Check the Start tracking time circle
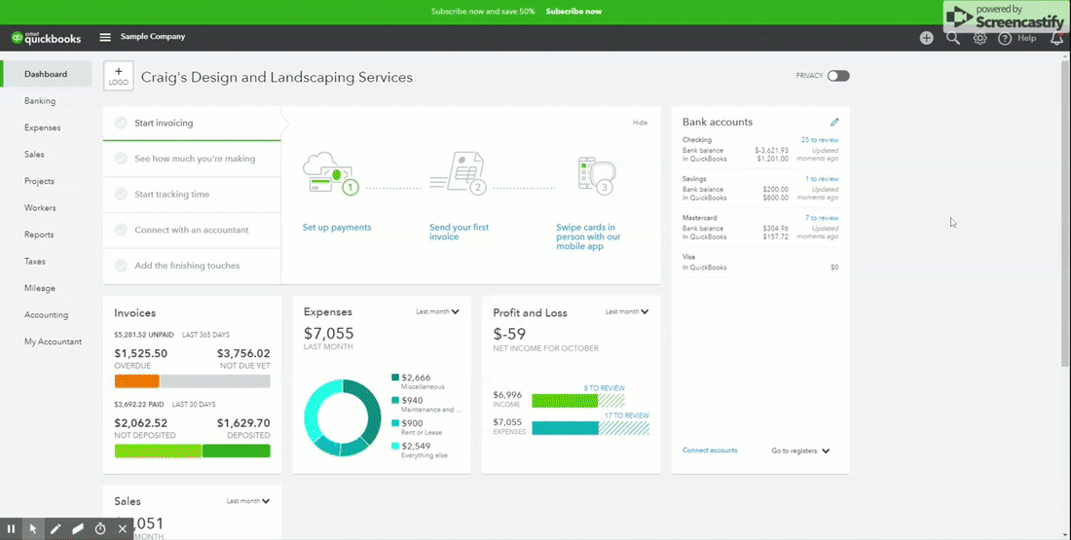 [x=121, y=194]
